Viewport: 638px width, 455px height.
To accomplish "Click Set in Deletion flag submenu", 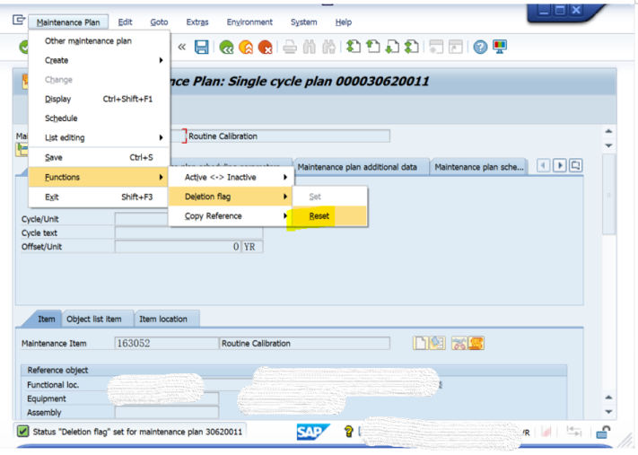I will [329, 197].
